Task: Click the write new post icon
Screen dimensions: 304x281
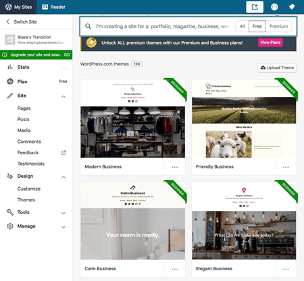Action: [x=255, y=7]
